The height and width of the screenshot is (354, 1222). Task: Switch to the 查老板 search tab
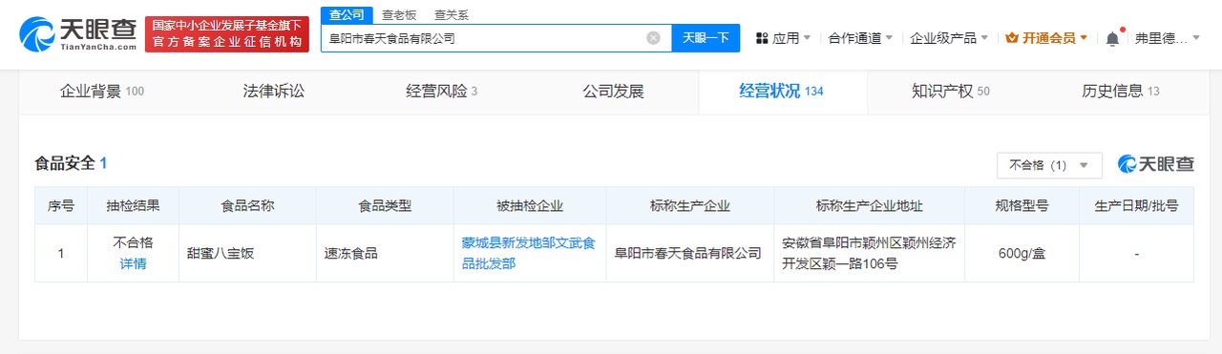point(398,15)
